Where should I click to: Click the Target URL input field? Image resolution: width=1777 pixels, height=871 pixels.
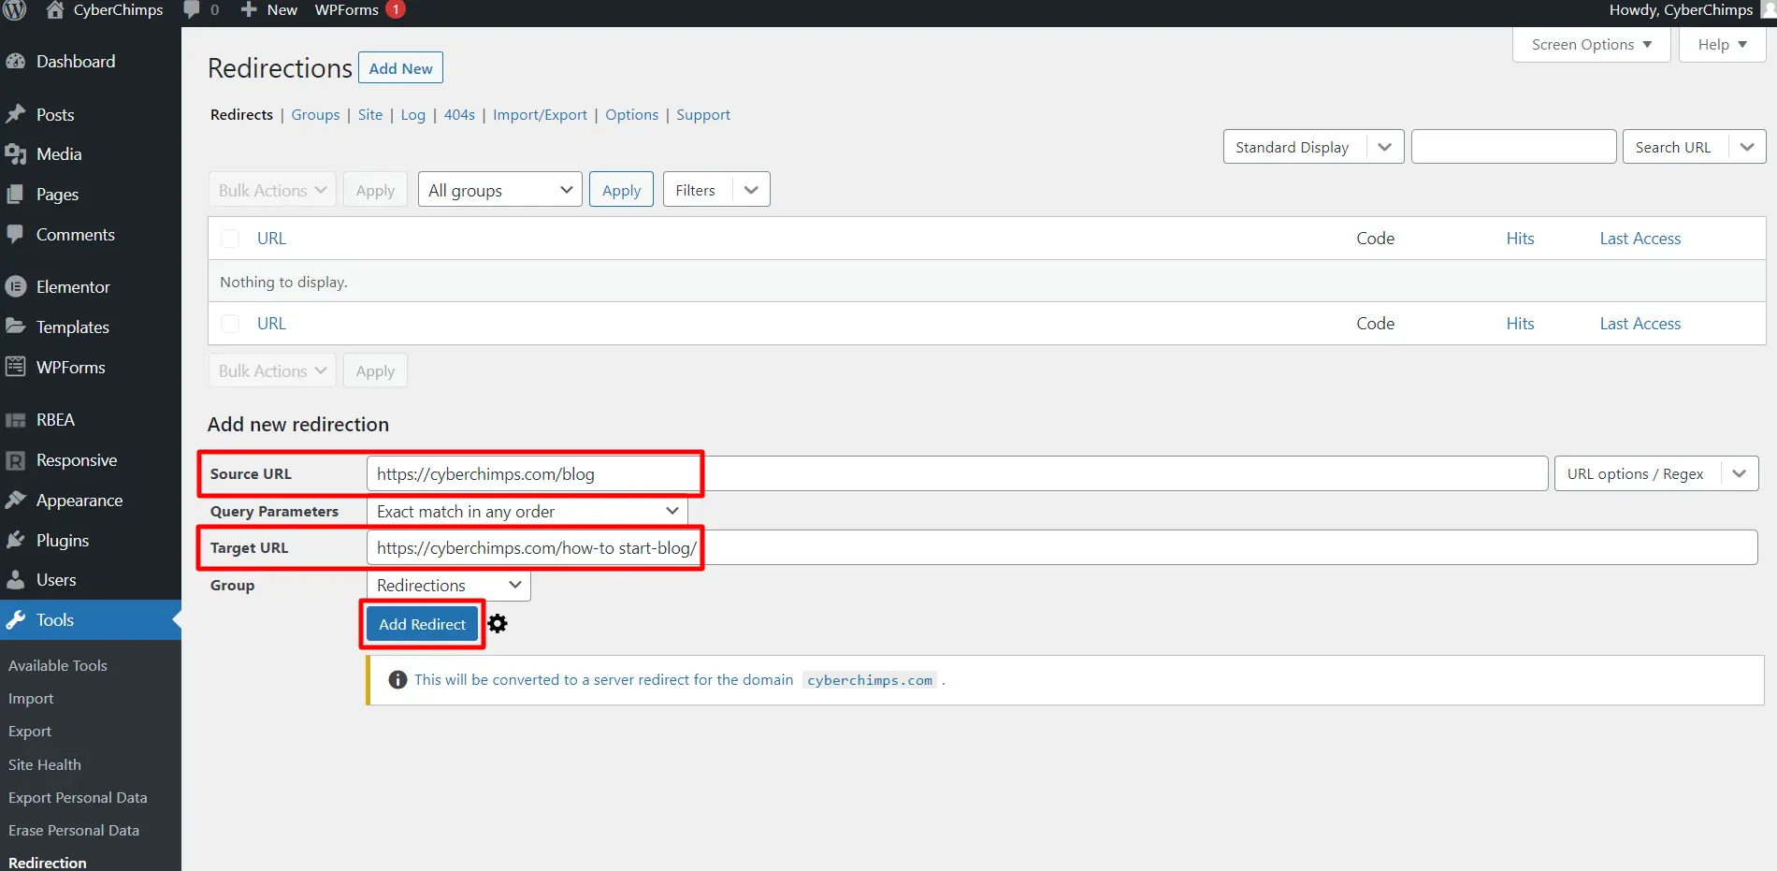[x=1062, y=547]
